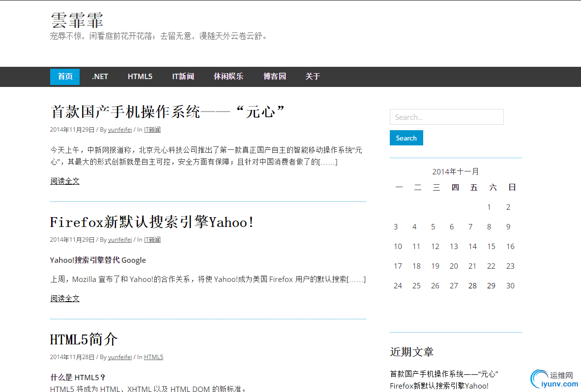Click calendar date 20
Screen dimensions: 581x392
pos(454,266)
